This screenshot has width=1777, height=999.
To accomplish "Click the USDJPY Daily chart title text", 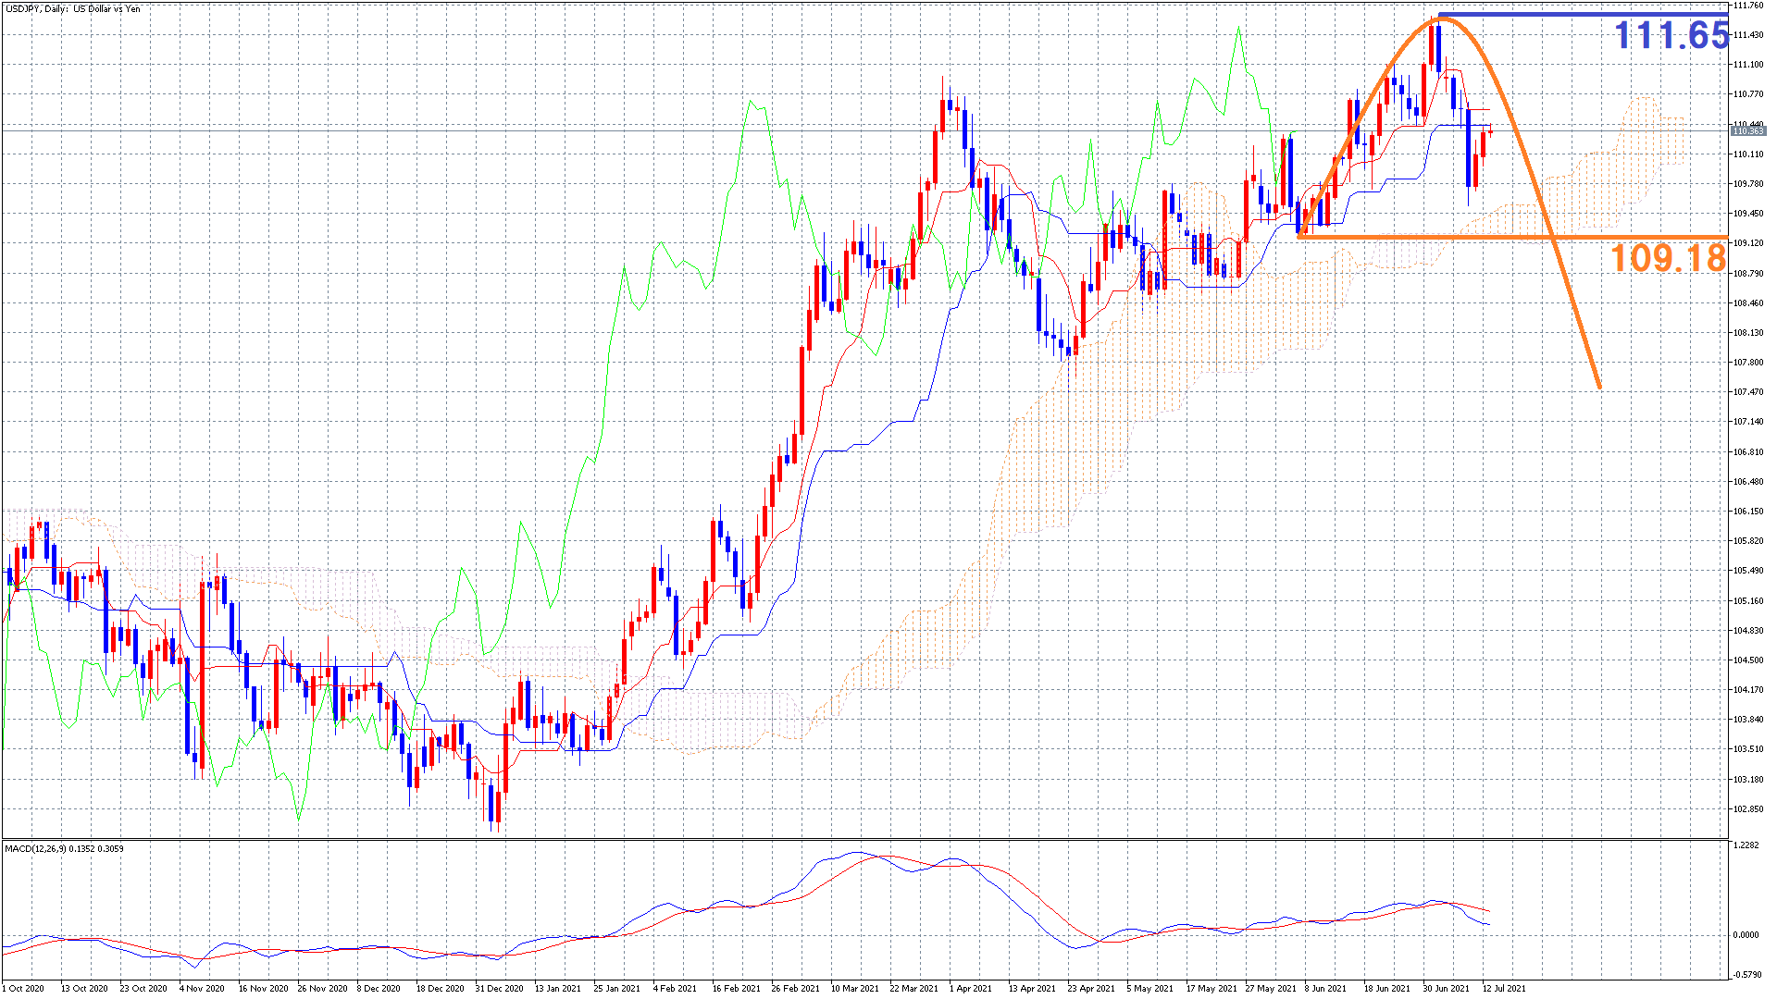I will coord(72,8).
